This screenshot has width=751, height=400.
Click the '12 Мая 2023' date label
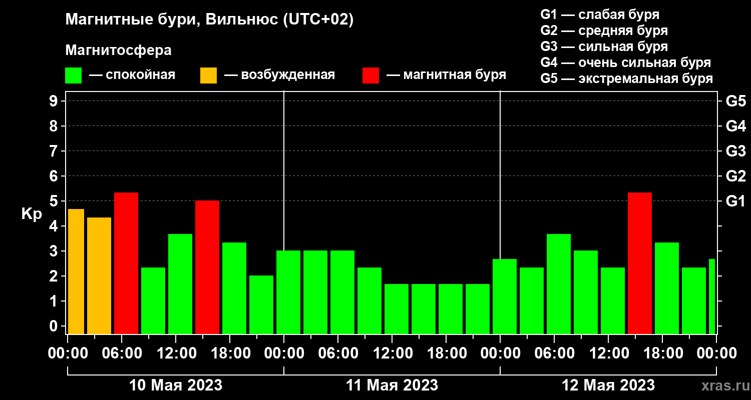[608, 385]
